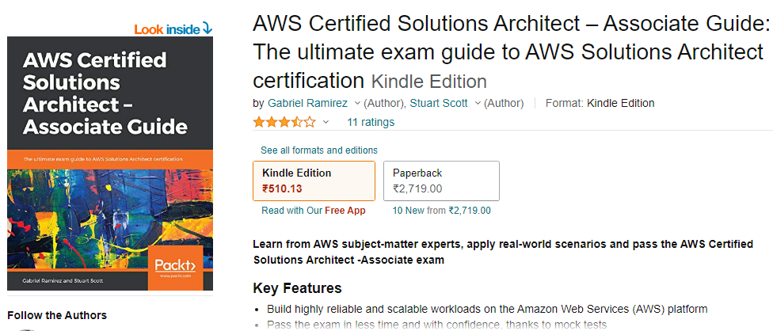Click the Read with Our Free App link
The width and height of the screenshot is (773, 331).
(314, 211)
